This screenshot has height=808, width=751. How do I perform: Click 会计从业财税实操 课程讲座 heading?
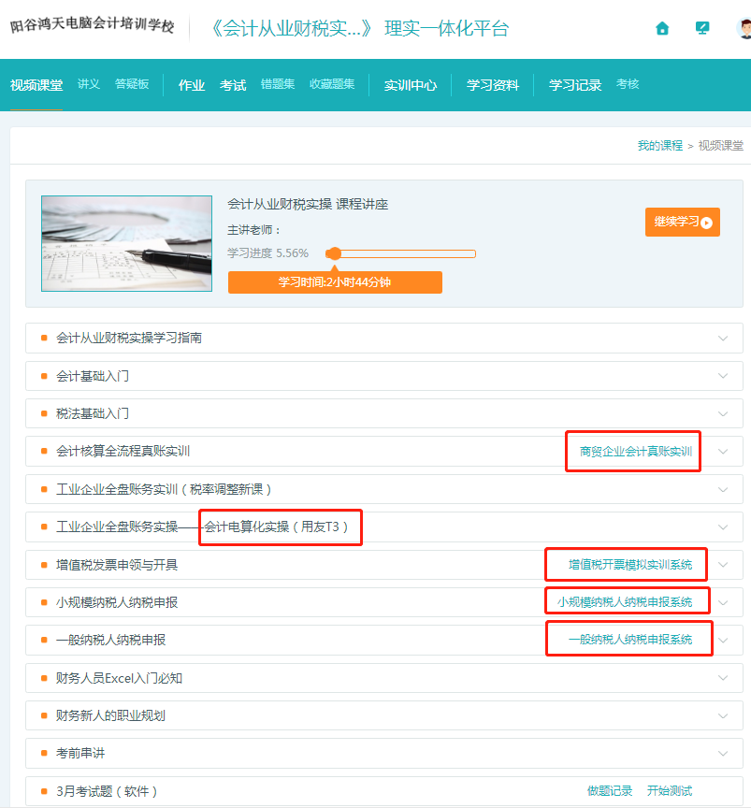pyautogui.click(x=308, y=205)
